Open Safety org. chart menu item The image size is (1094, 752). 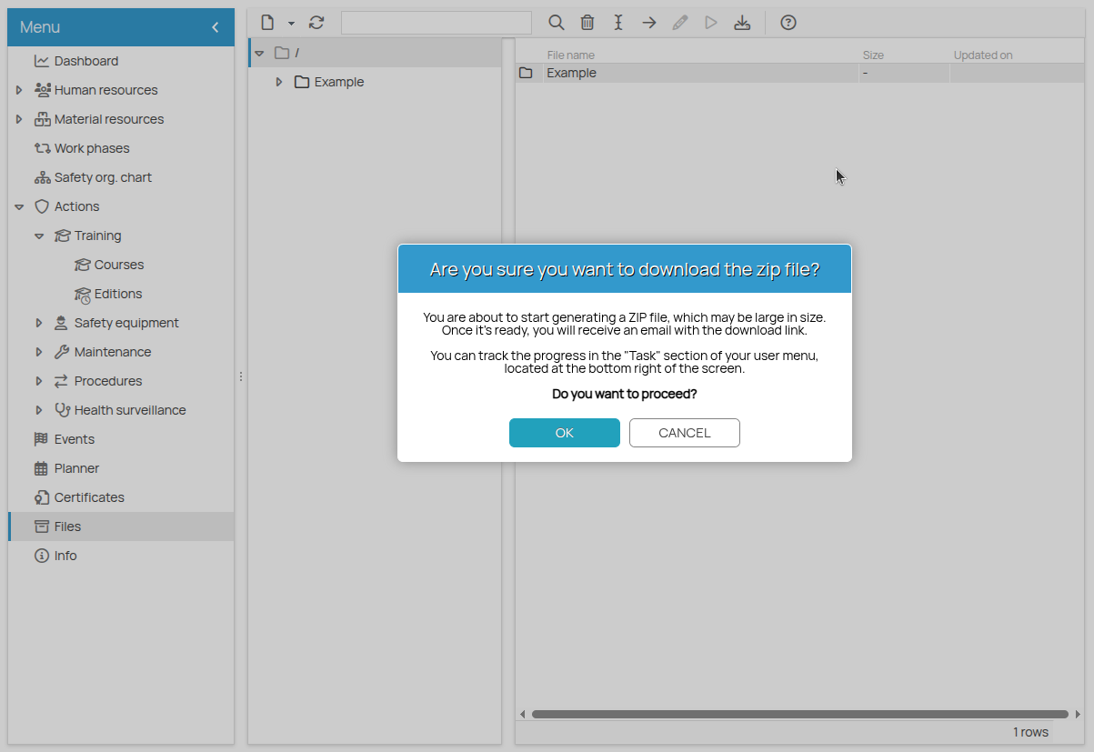[103, 177]
